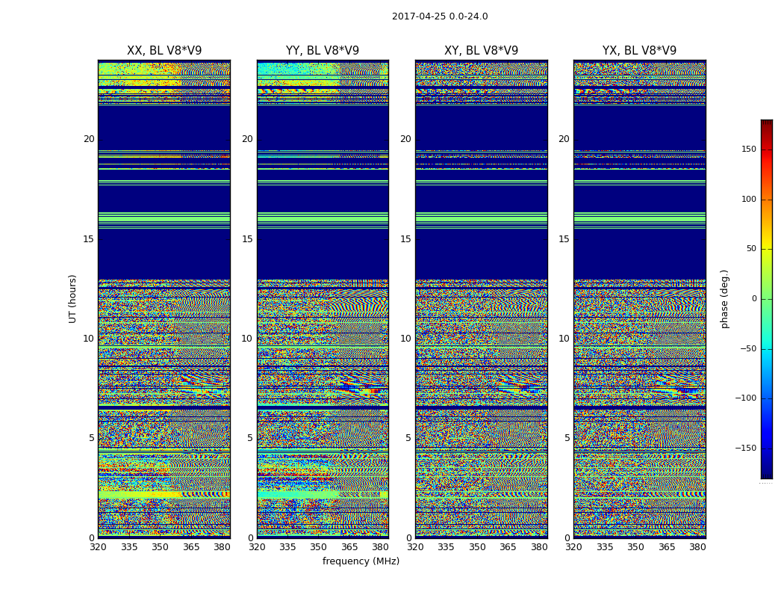Select the "XY, BL V8*V9" subplot title
This screenshot has height=598, width=784.
(x=481, y=51)
